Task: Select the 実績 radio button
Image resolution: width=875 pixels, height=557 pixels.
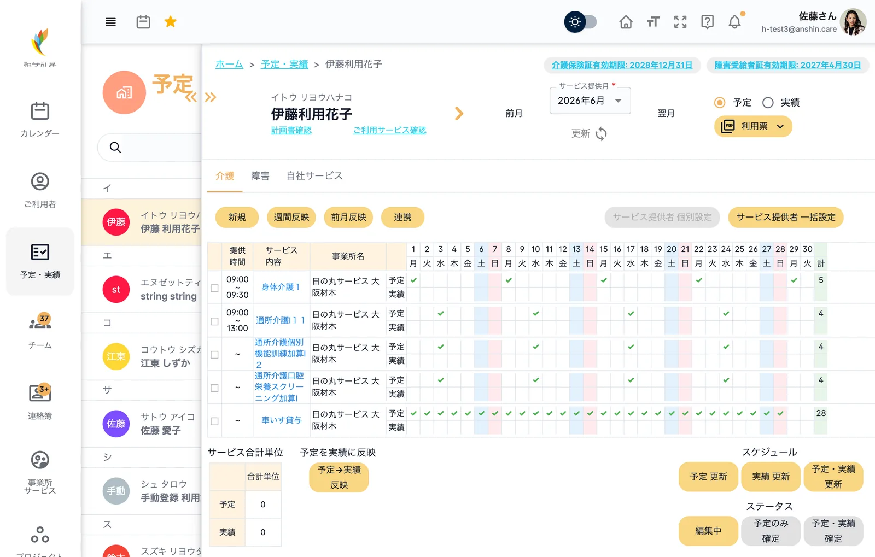Action: tap(768, 103)
